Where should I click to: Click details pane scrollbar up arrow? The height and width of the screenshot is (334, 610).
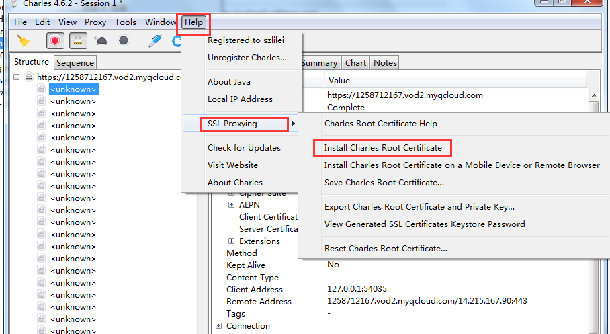click(x=594, y=95)
